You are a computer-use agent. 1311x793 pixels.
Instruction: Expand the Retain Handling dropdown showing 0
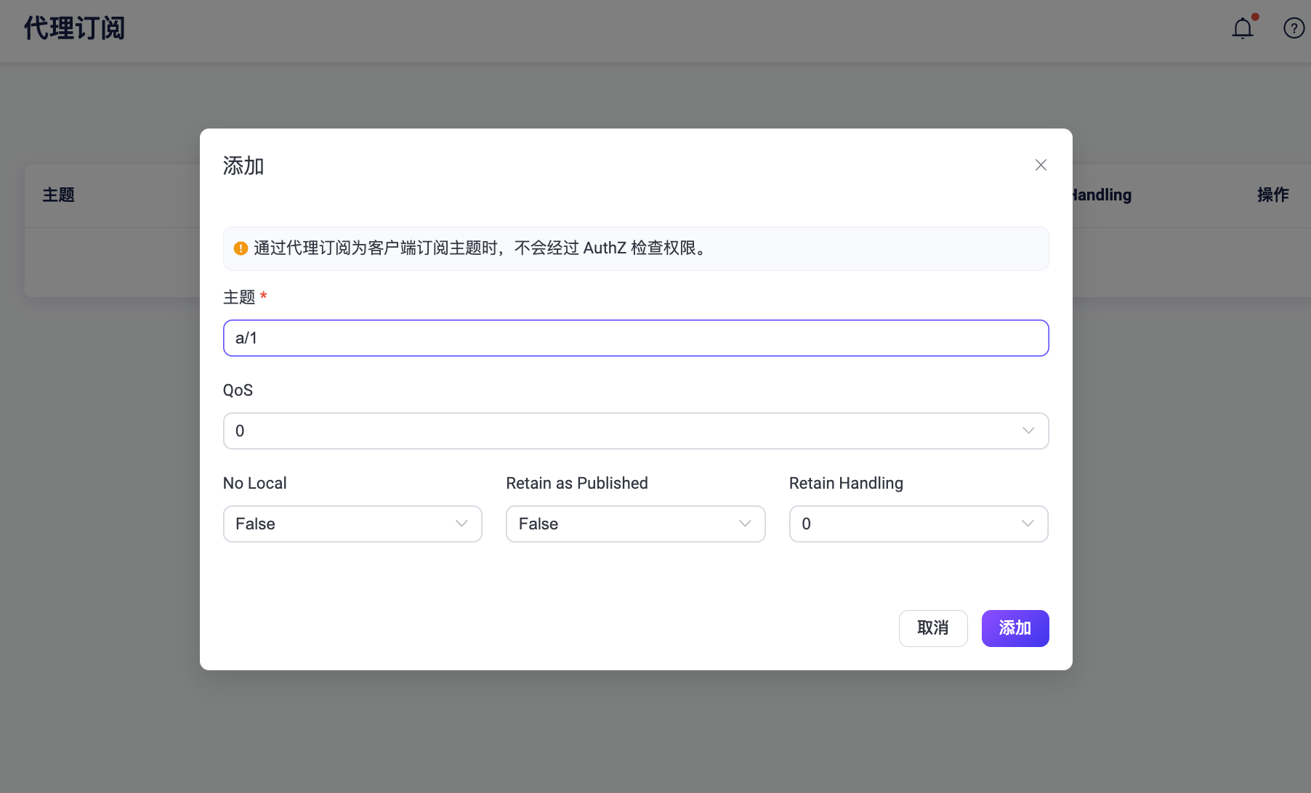[x=918, y=524]
